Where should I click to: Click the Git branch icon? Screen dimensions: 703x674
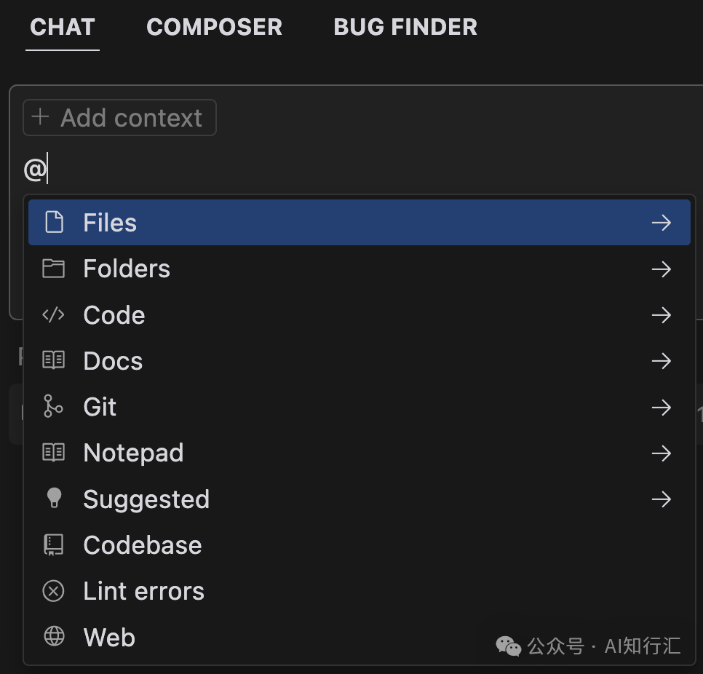(x=54, y=406)
